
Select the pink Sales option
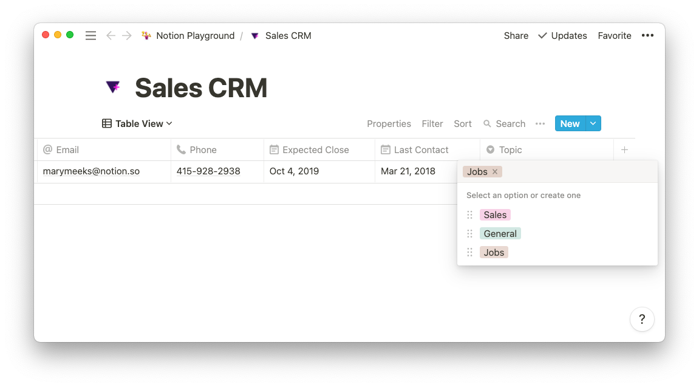tap(495, 215)
